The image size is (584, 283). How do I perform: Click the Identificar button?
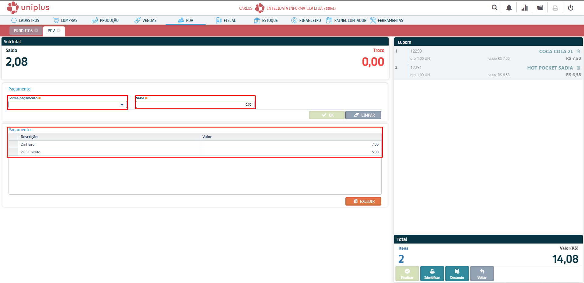tap(432, 274)
